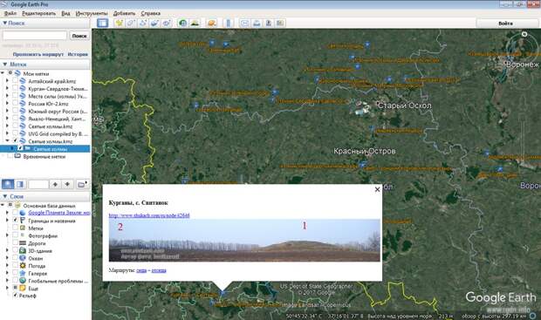Open the shukach.com URL in the balloon
541x320 pixels.
click(149, 215)
